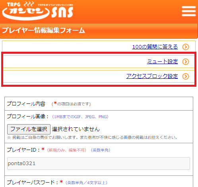This screenshot has width=198, height=187.
Task: Focus the プレイヤーID field containing ponta0321
Action: pyautogui.click(x=99, y=164)
